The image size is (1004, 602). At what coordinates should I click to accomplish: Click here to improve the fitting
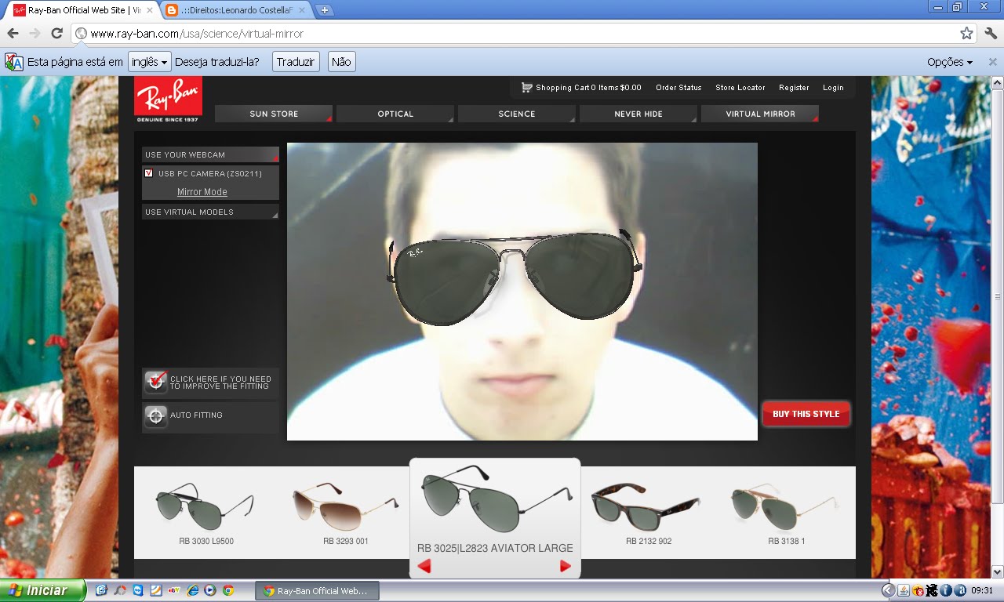pyautogui.click(x=210, y=383)
